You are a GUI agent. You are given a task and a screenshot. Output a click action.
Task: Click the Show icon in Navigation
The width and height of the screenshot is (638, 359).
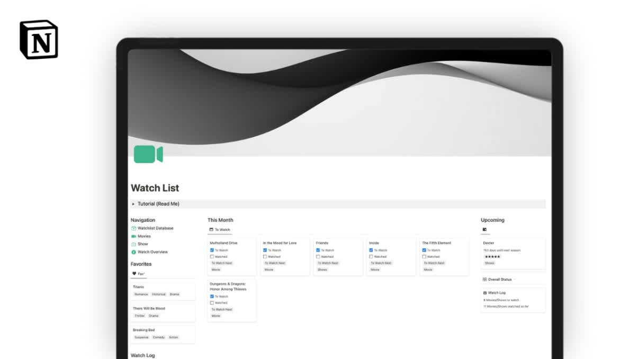point(134,244)
